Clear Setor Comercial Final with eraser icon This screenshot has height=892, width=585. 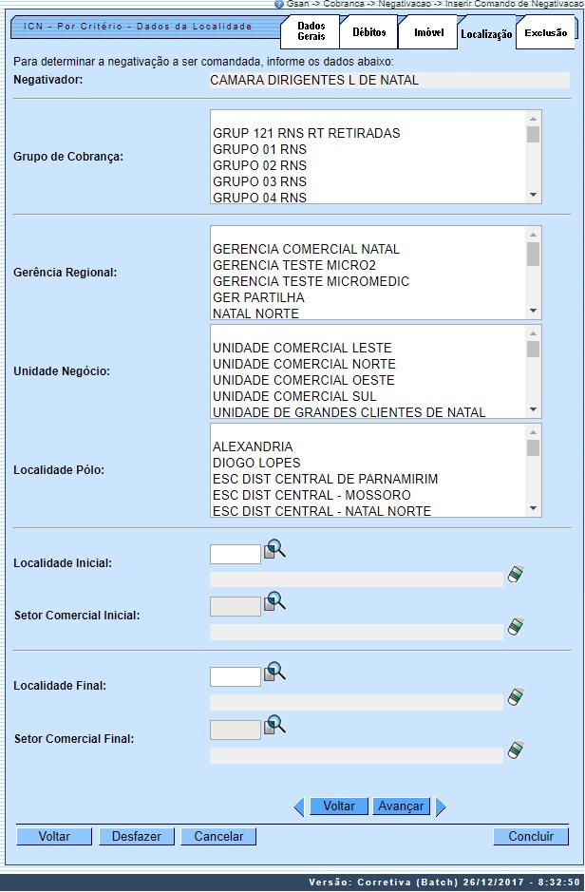[x=516, y=750]
